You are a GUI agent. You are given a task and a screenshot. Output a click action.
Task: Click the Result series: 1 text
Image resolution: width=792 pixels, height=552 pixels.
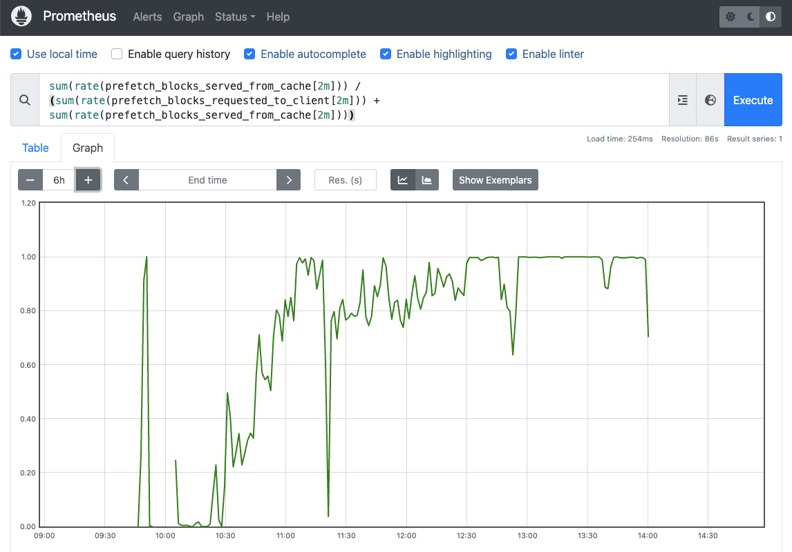[x=754, y=139]
